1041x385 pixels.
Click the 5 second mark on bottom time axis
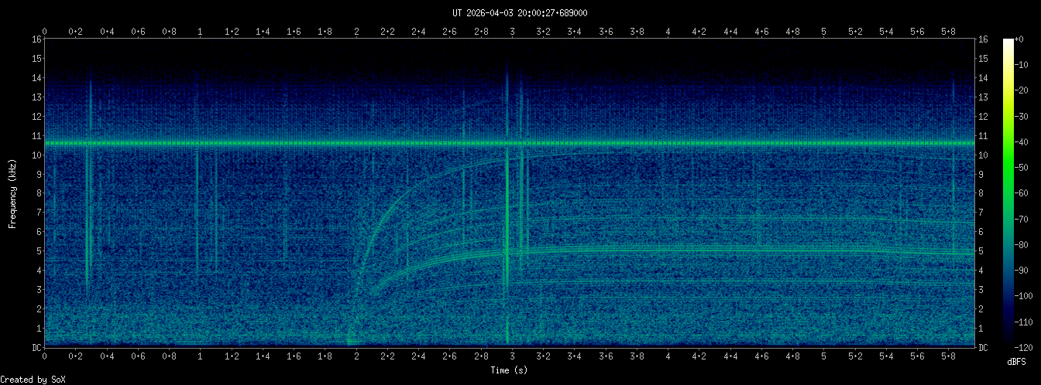pos(823,356)
